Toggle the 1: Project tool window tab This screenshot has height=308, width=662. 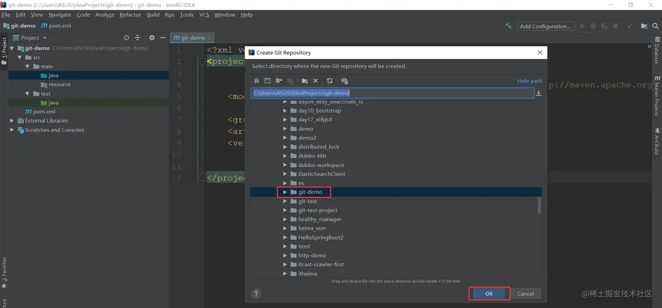[4, 51]
